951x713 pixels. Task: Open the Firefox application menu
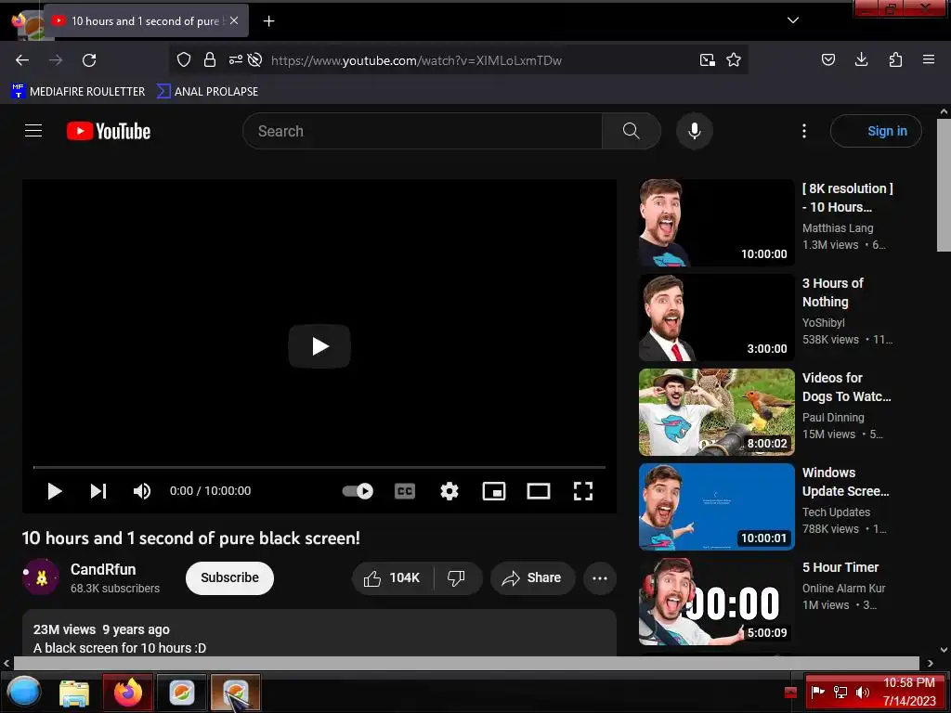929,59
